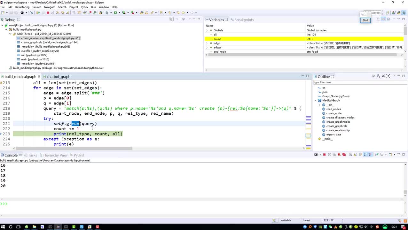Click the green Resume debug button
Image resolution: width=408 pixels, height=230 pixels.
pos(38,13)
